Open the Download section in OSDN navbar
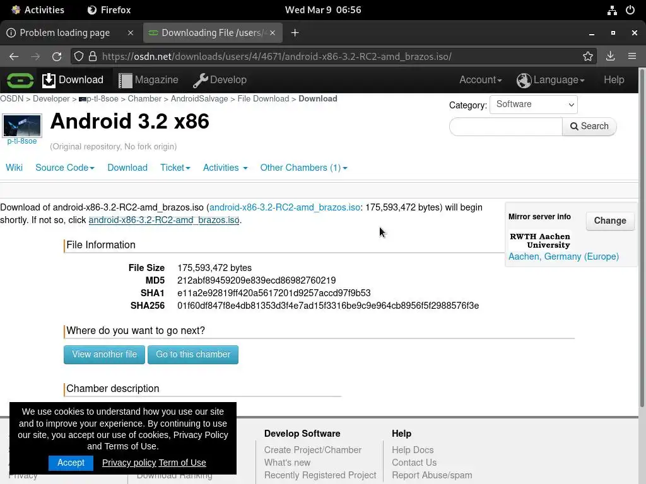The width and height of the screenshot is (646, 484). (73, 80)
